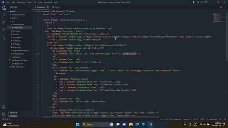228x128 pixels.
Task: Open the File menu
Action: [8, 2]
